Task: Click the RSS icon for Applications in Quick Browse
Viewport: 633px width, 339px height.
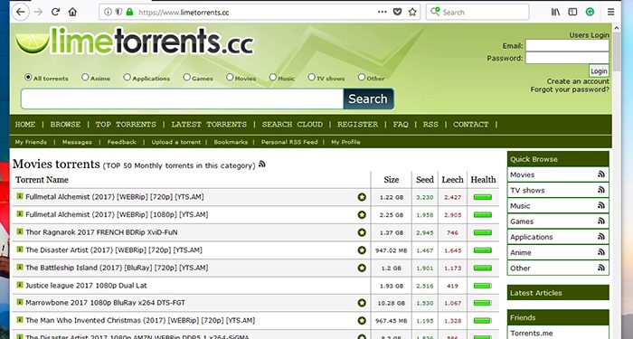Action: [601, 237]
